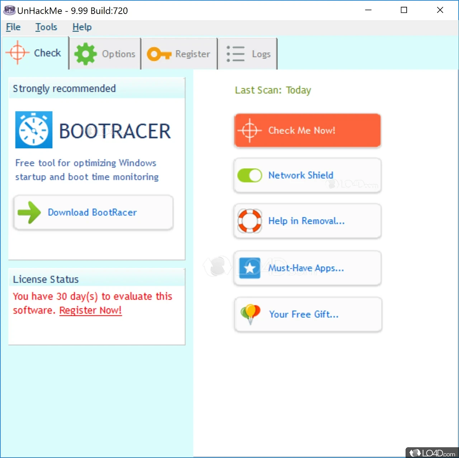Click the orange key Register icon
The height and width of the screenshot is (458, 459).
pos(159,54)
